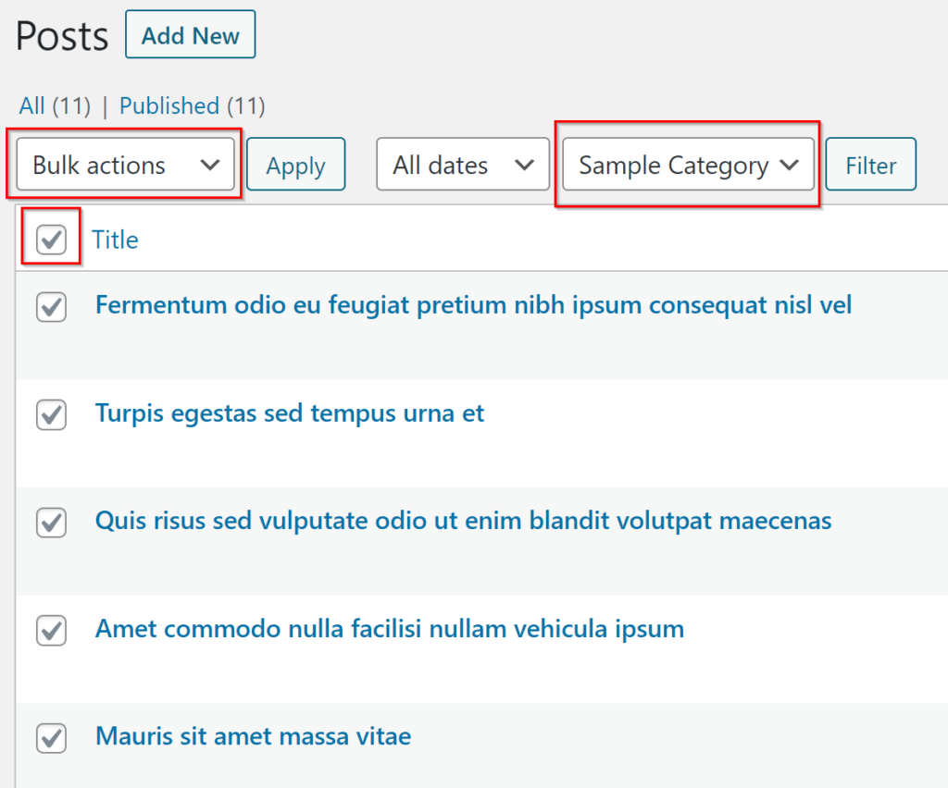Click the Add New post button
This screenshot has height=788, width=948.
[190, 36]
